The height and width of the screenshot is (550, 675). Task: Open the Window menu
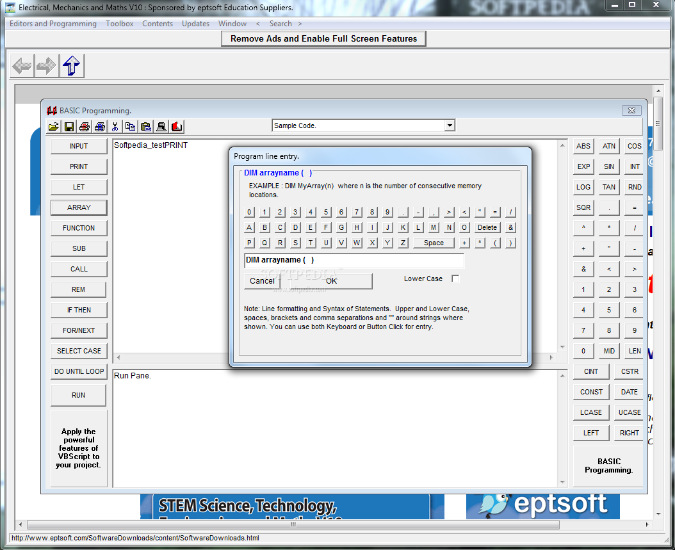coord(232,24)
